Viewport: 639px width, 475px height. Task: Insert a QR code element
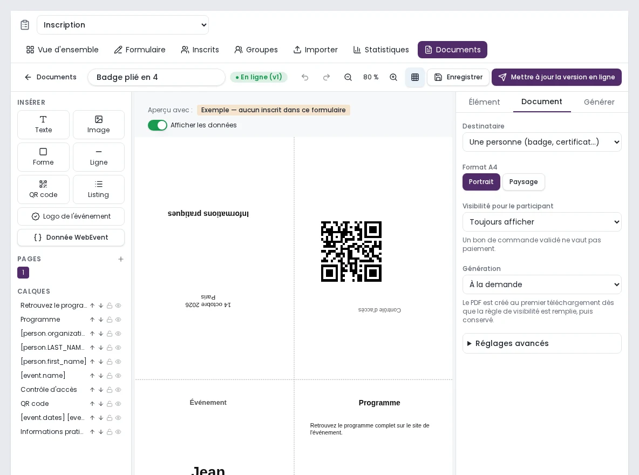pyautogui.click(x=43, y=189)
